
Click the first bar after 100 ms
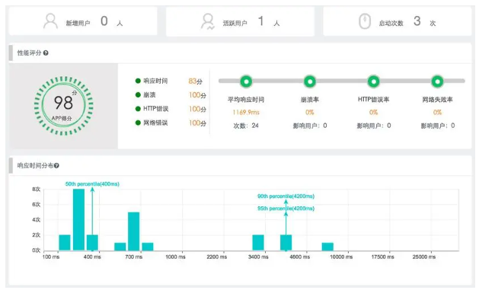[65, 243]
